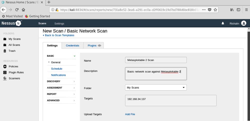Click the Add File link
Viewport: 250px width, 121px height.
130,114
